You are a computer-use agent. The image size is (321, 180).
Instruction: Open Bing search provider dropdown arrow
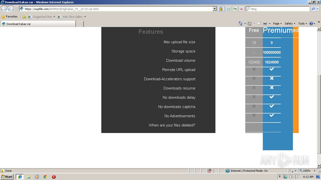tap(318, 9)
